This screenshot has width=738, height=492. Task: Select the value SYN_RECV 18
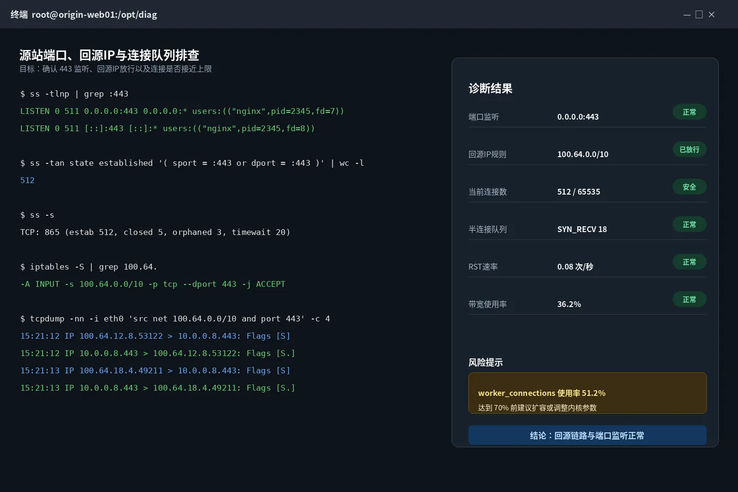[x=582, y=229]
